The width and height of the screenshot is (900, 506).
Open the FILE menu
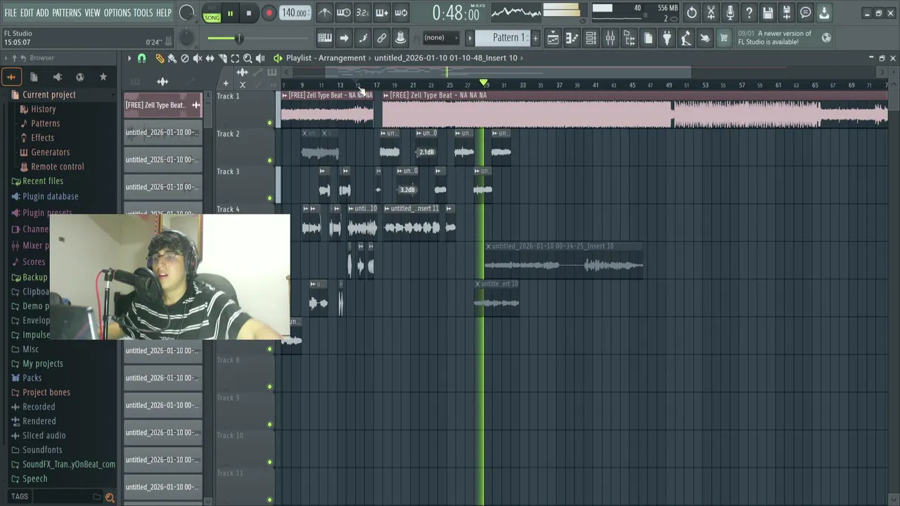(x=11, y=13)
